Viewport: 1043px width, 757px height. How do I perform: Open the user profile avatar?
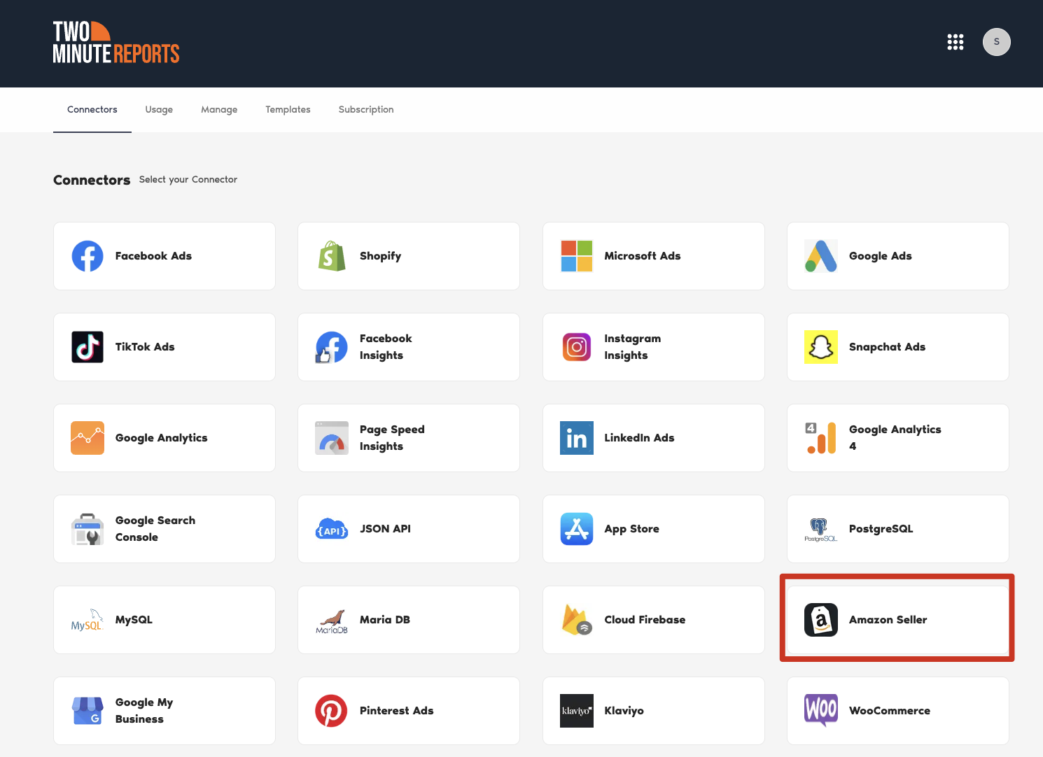click(x=996, y=42)
